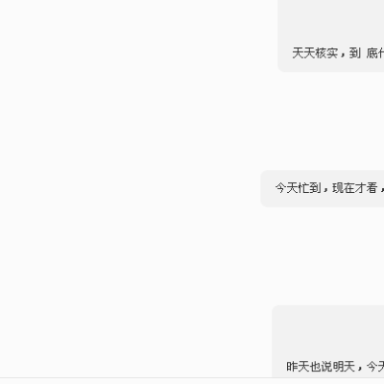This screenshot has width=384, height=384.
Task: Select the message bubble reading 天天核实
Action: click(331, 36)
